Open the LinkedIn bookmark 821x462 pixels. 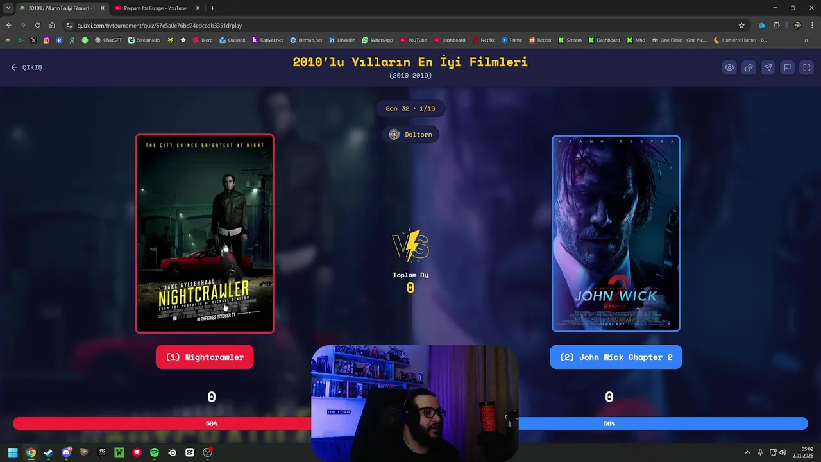pyautogui.click(x=342, y=40)
